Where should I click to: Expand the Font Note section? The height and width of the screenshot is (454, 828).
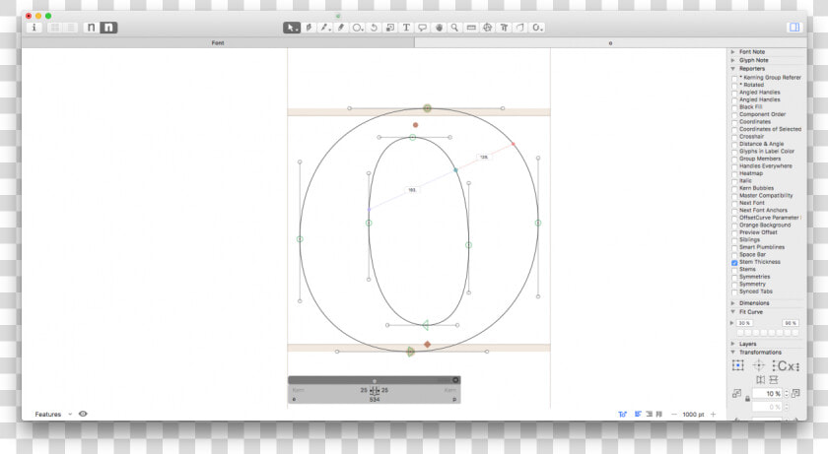(733, 51)
